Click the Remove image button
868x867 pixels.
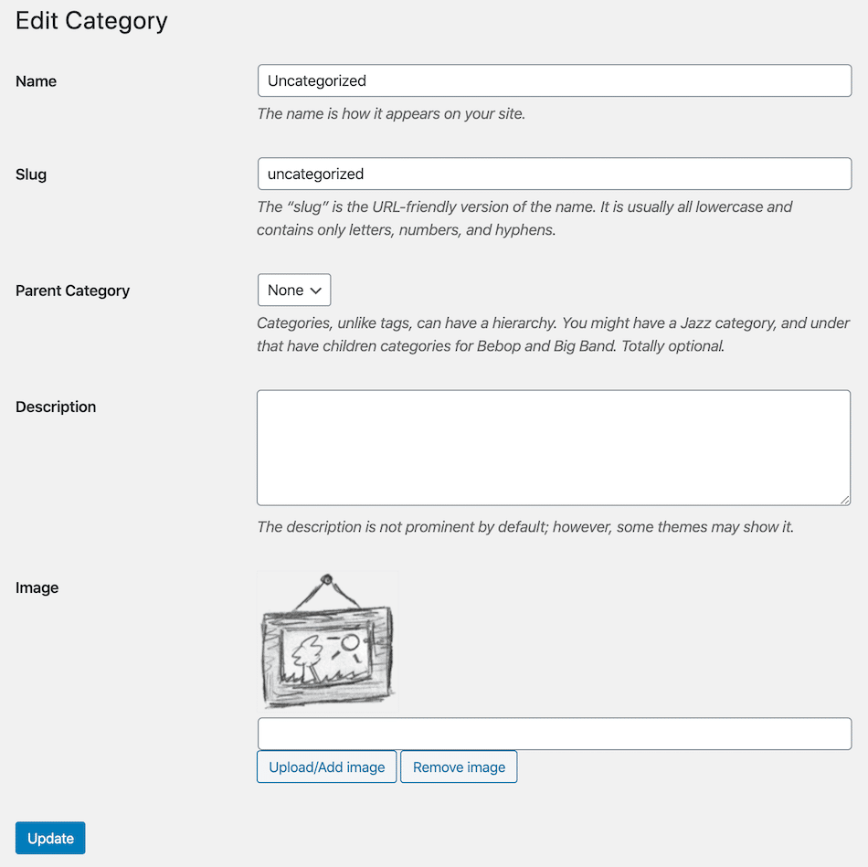tap(459, 767)
